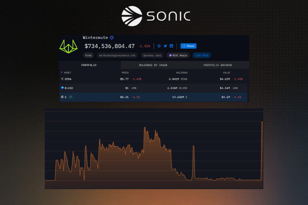The image size is (308, 205).
Task: Select the SENA asset name
Action: pyautogui.click(x=68, y=79)
